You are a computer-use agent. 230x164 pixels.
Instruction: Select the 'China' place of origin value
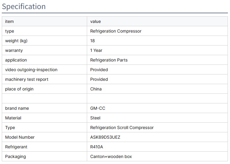coord(96,89)
